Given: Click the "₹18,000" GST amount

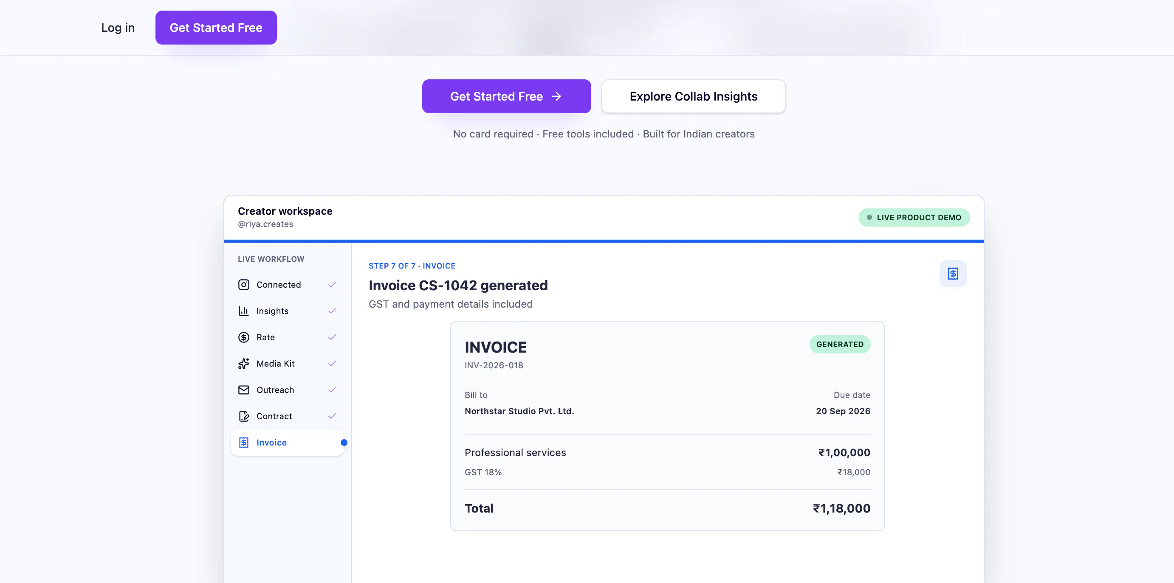Looking at the screenshot, I should pos(854,472).
